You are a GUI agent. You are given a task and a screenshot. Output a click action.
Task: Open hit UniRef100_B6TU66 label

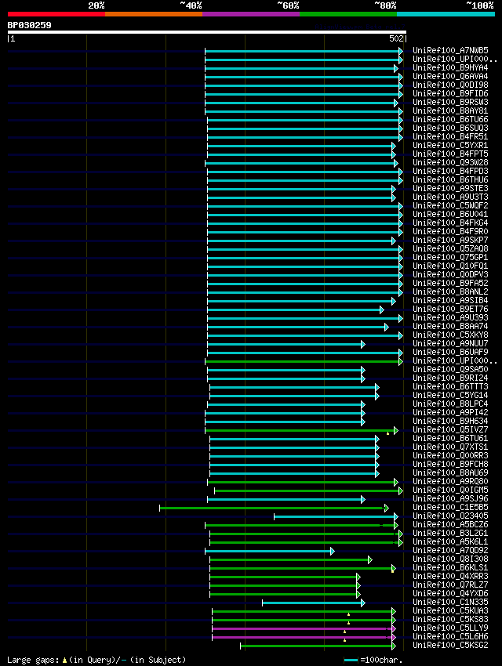pyautogui.click(x=450, y=119)
